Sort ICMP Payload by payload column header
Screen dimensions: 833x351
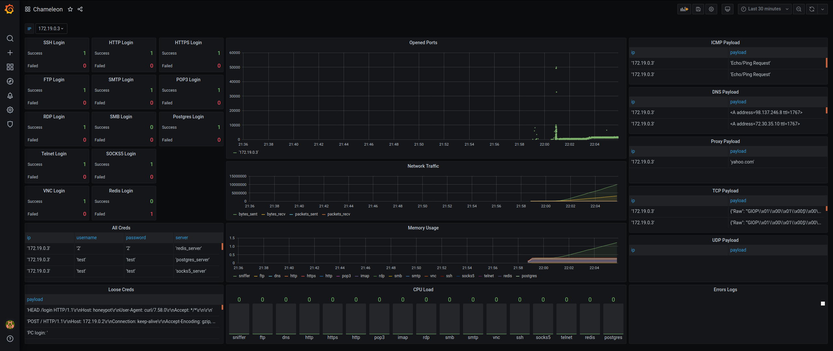click(x=738, y=52)
